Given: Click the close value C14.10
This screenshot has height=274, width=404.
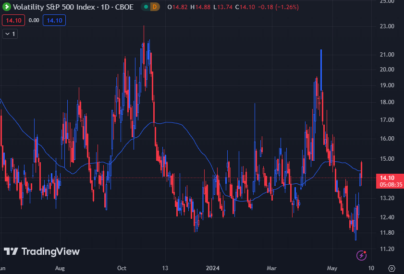Looking at the screenshot, I should pos(245,7).
